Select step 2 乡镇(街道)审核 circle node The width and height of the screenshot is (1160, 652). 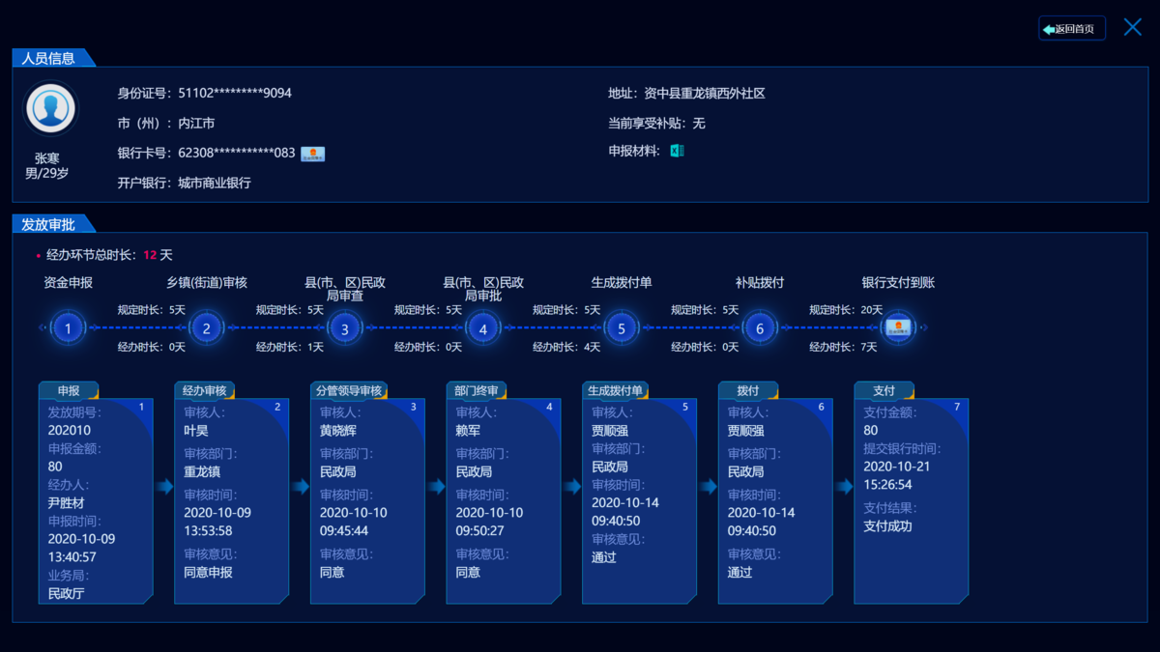coord(206,328)
